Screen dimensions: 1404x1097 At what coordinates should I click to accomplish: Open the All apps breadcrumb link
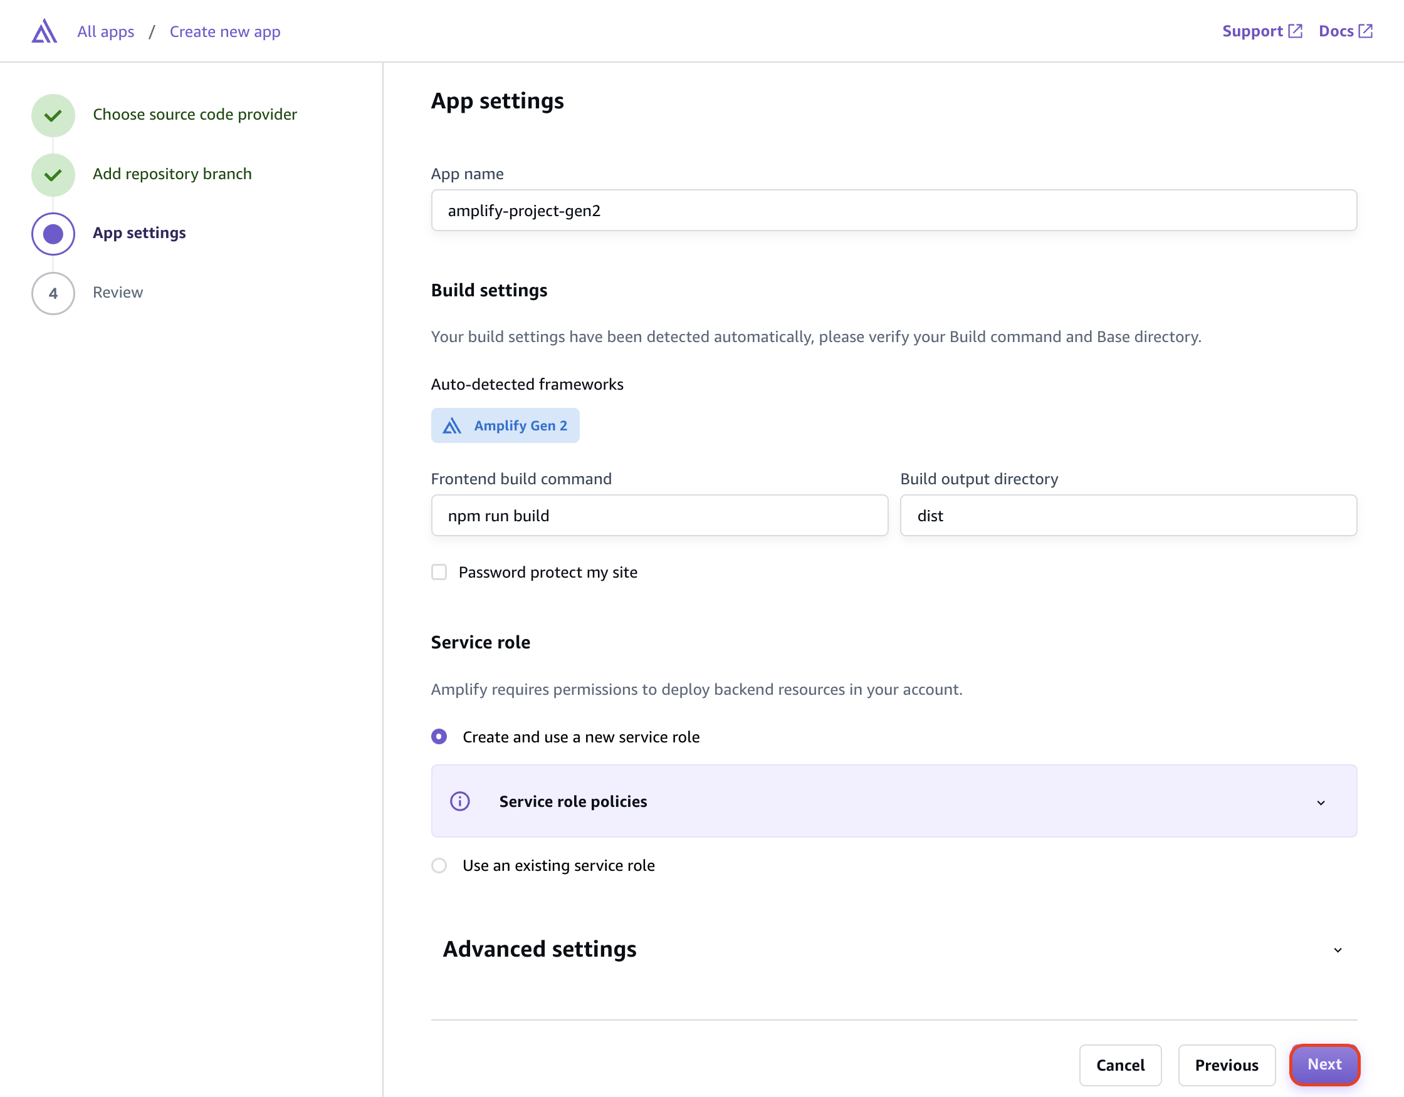coord(105,31)
